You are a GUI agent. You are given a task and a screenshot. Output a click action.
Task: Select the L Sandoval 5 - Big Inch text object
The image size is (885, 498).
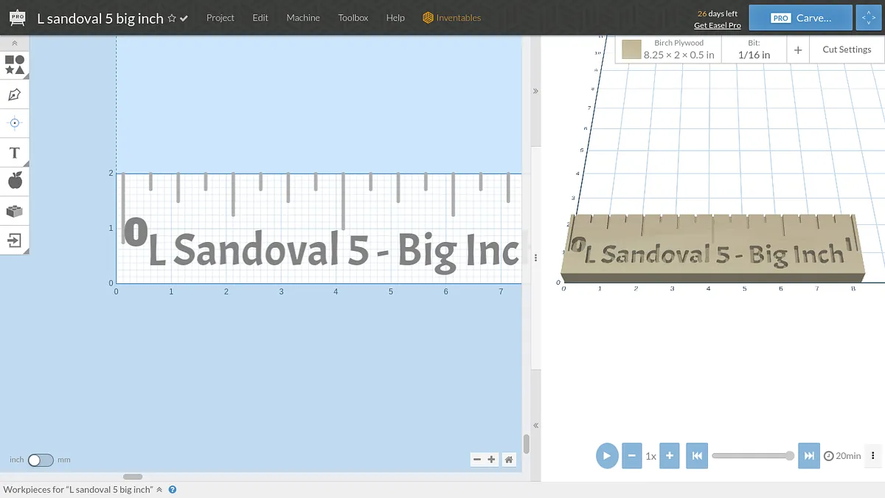click(x=334, y=251)
